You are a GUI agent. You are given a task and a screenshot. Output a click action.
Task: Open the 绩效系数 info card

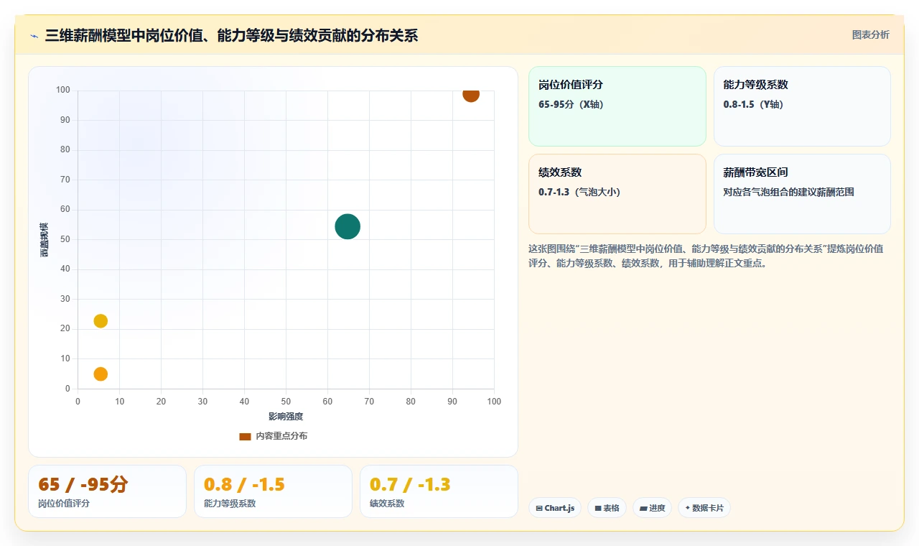tap(617, 194)
